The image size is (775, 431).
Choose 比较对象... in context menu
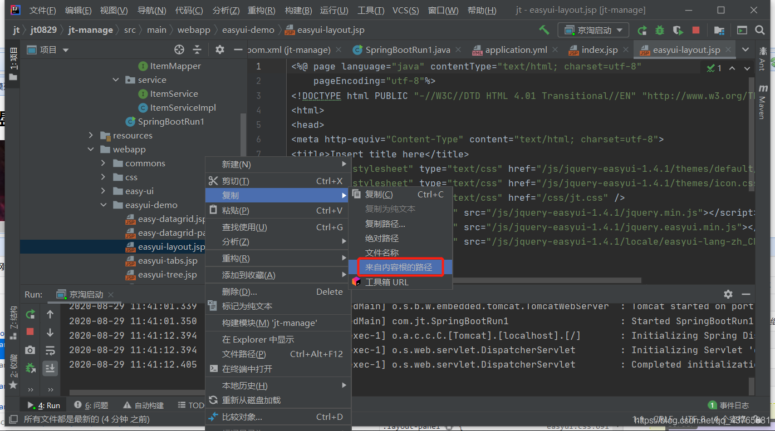(x=278, y=417)
